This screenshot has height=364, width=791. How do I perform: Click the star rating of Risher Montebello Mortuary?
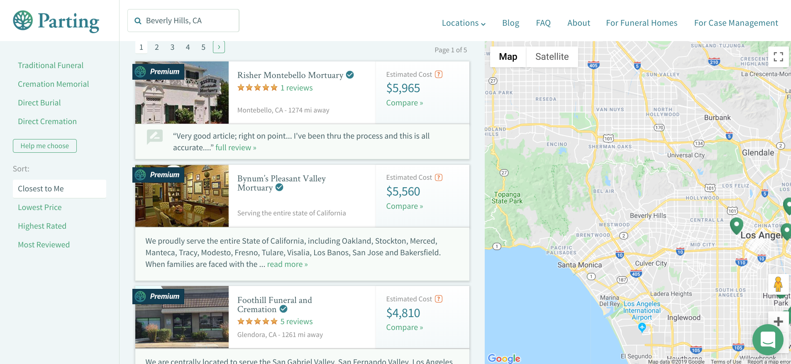(257, 88)
